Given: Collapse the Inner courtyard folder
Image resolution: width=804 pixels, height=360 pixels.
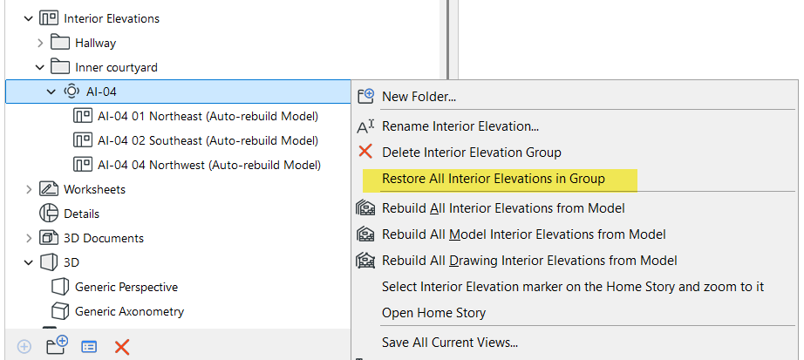Looking at the screenshot, I should (39, 67).
